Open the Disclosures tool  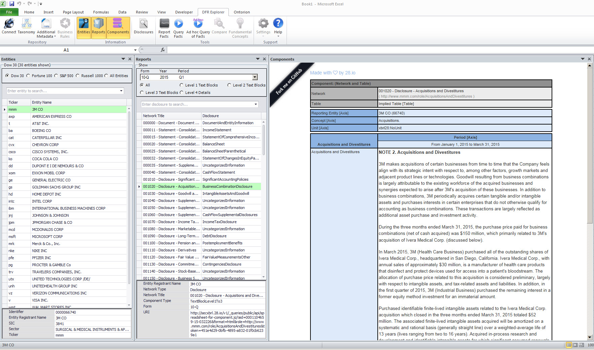pos(144,26)
